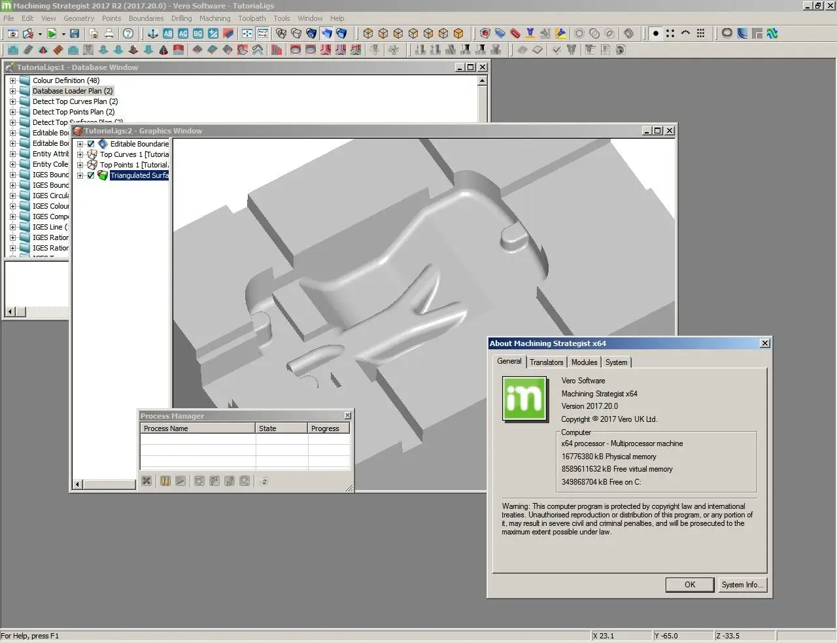Expand the Database Loader Plan (2) node

(12, 91)
